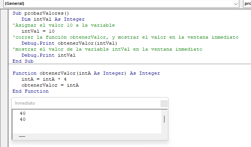This screenshot has width=251, height=147.
Task: Click the line 'Debug.Print intVal'
Action: (x=49, y=55)
